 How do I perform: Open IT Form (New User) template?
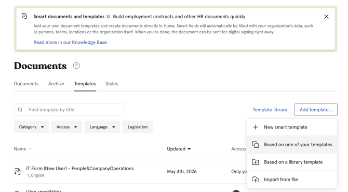point(80,169)
